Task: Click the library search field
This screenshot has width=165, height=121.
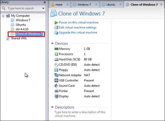Action: (x=23, y=8)
